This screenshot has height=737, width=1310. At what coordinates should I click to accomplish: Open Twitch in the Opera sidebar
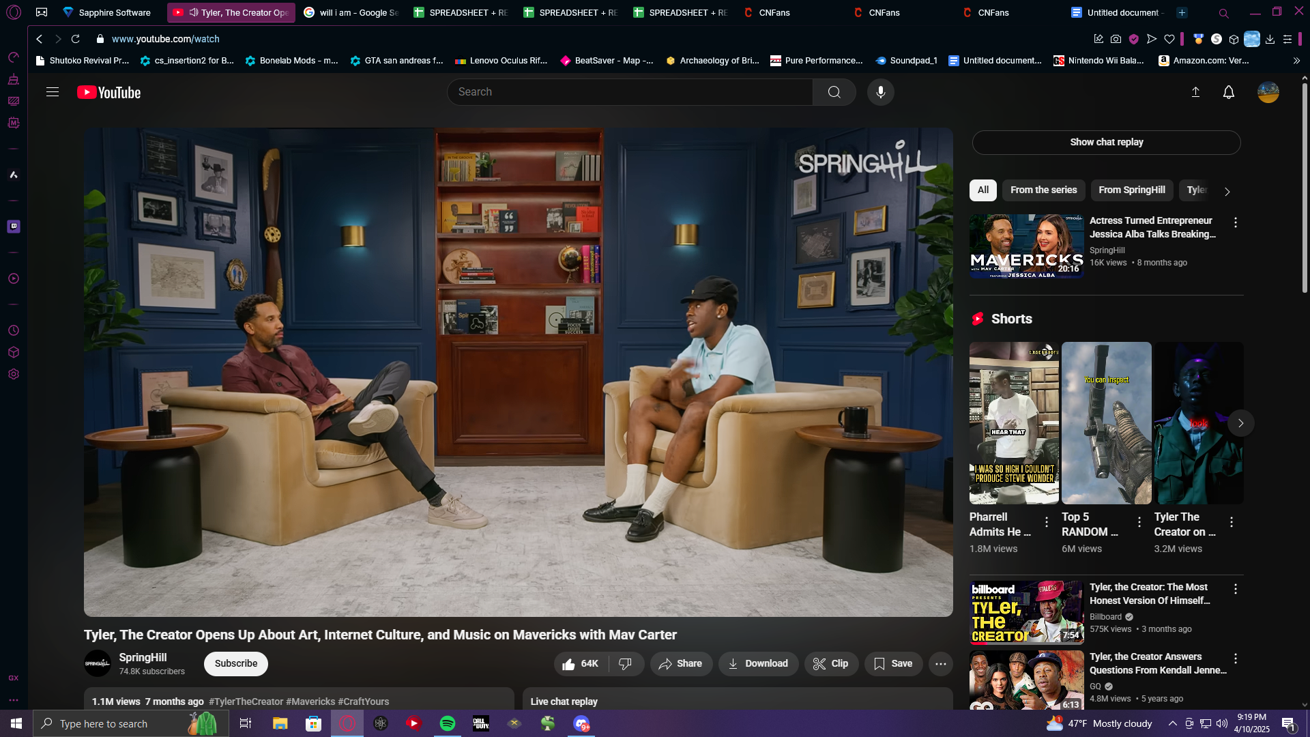point(14,227)
